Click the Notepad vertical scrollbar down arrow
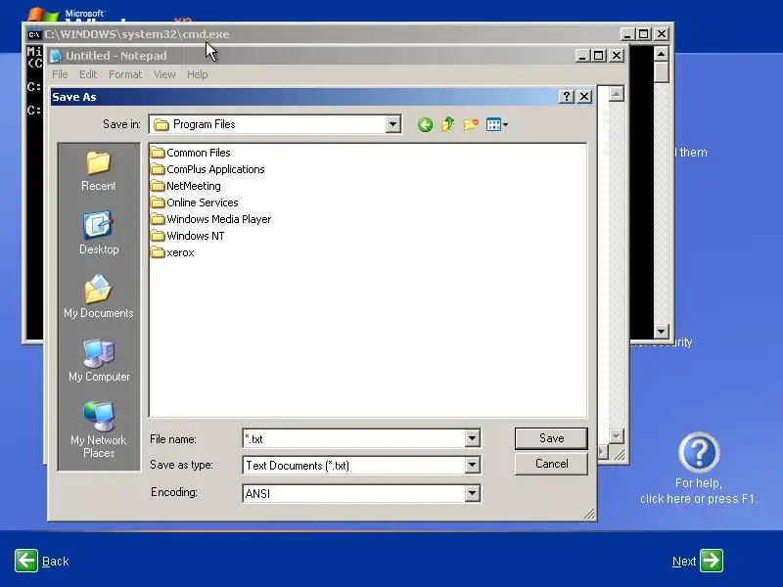 (x=617, y=435)
